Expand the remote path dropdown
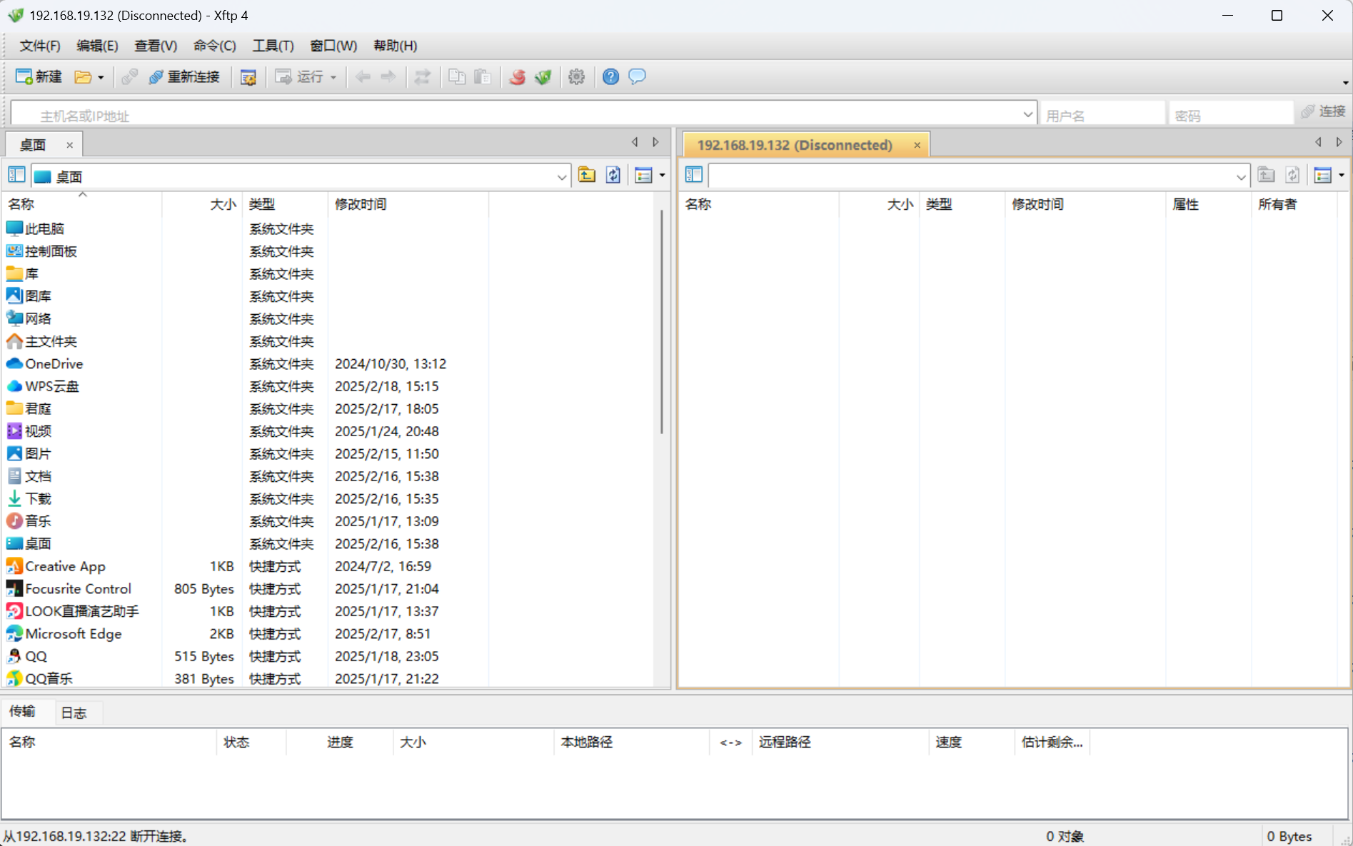1353x846 pixels. pyautogui.click(x=1241, y=177)
